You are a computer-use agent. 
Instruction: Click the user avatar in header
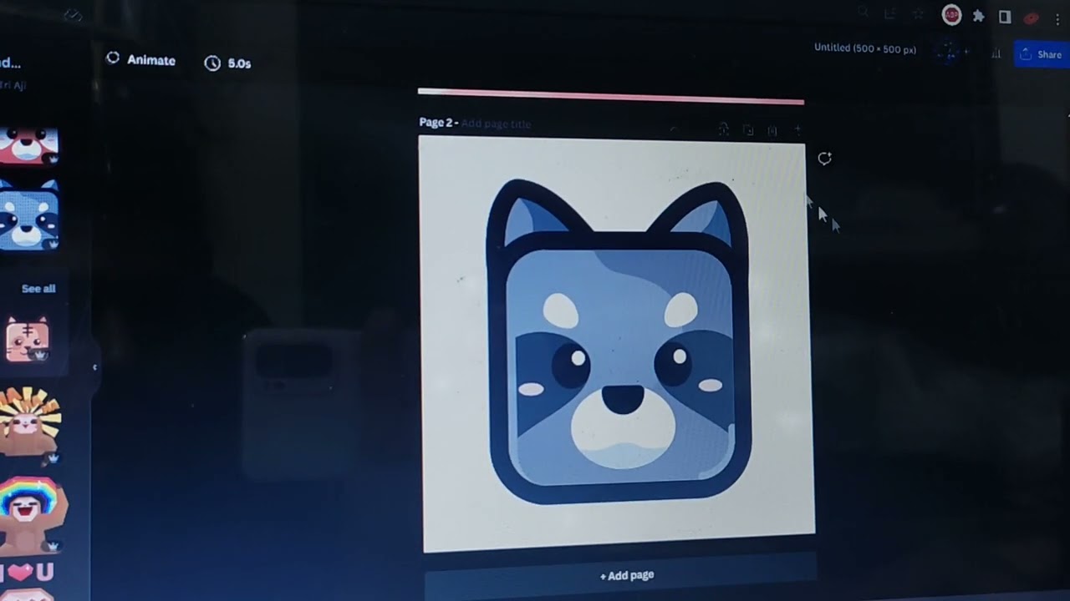[x=948, y=53]
